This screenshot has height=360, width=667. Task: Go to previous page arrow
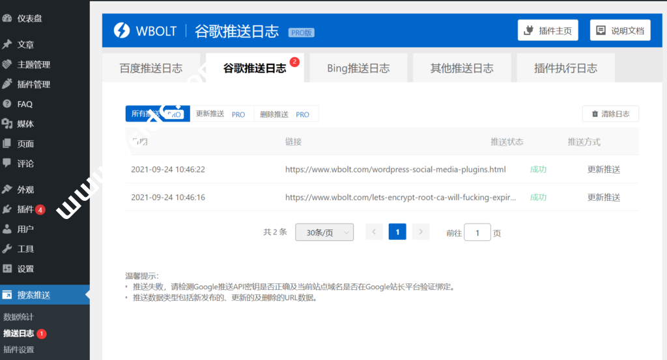(374, 231)
